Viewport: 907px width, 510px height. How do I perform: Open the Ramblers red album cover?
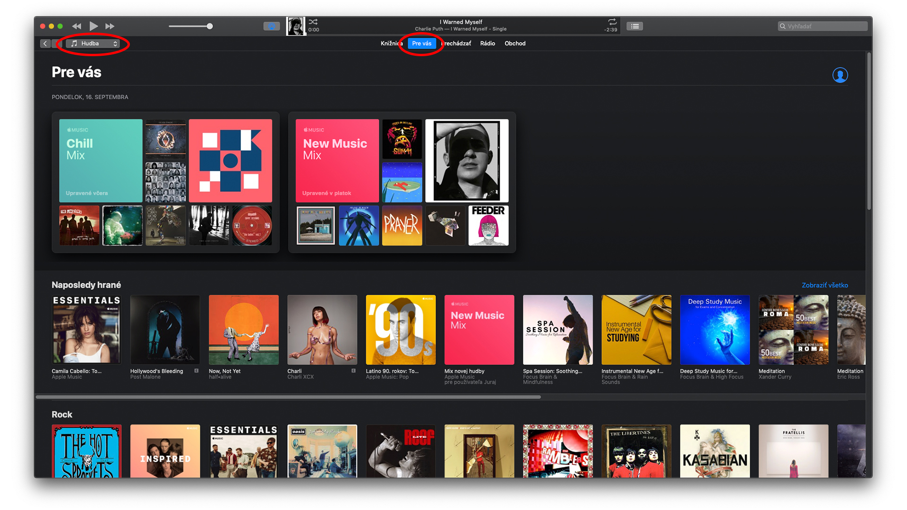coord(558,451)
